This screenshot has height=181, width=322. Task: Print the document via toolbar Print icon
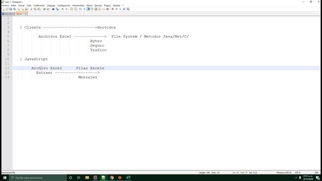pos(26,9)
